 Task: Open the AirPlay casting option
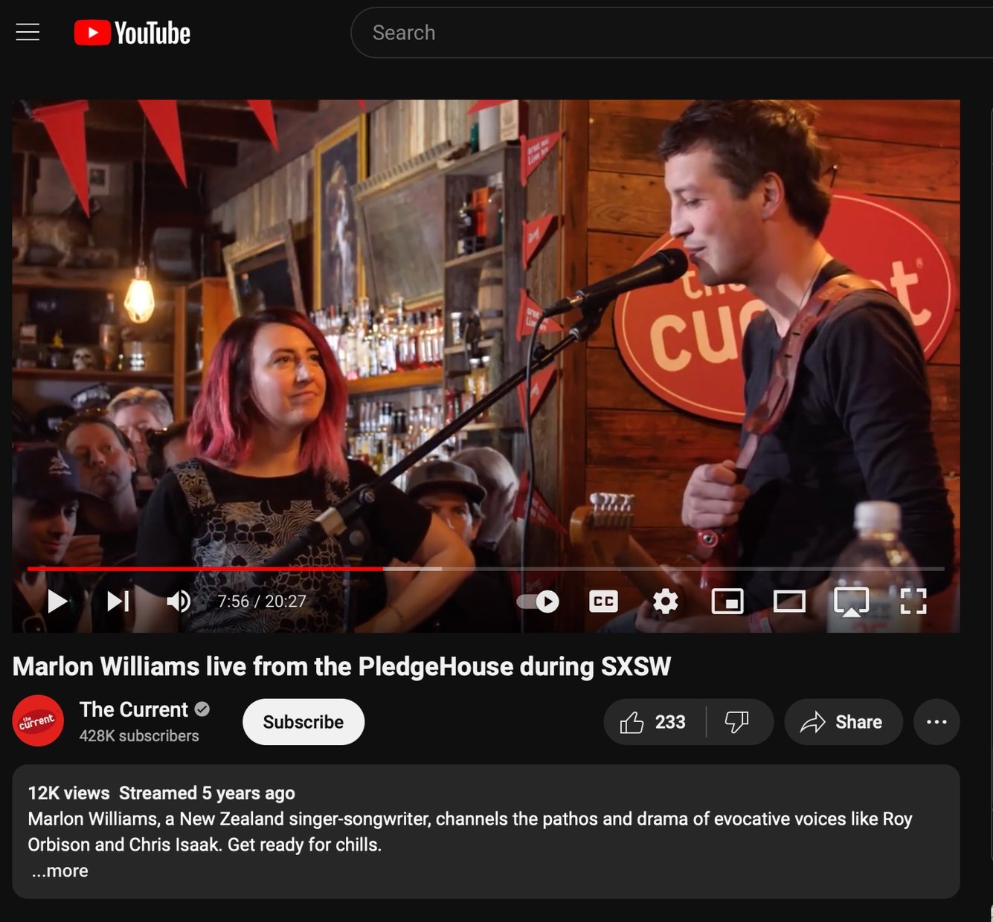point(851,602)
